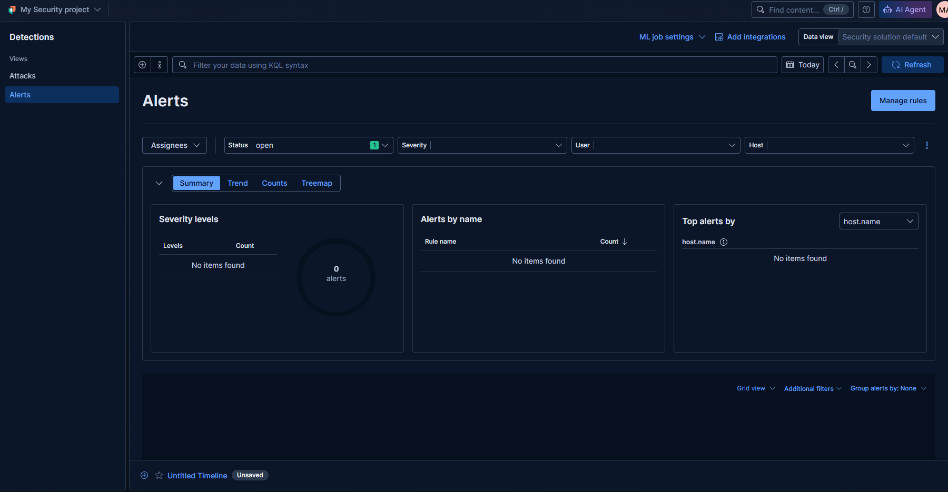
Task: Switch to the Counts tab
Action: point(274,183)
